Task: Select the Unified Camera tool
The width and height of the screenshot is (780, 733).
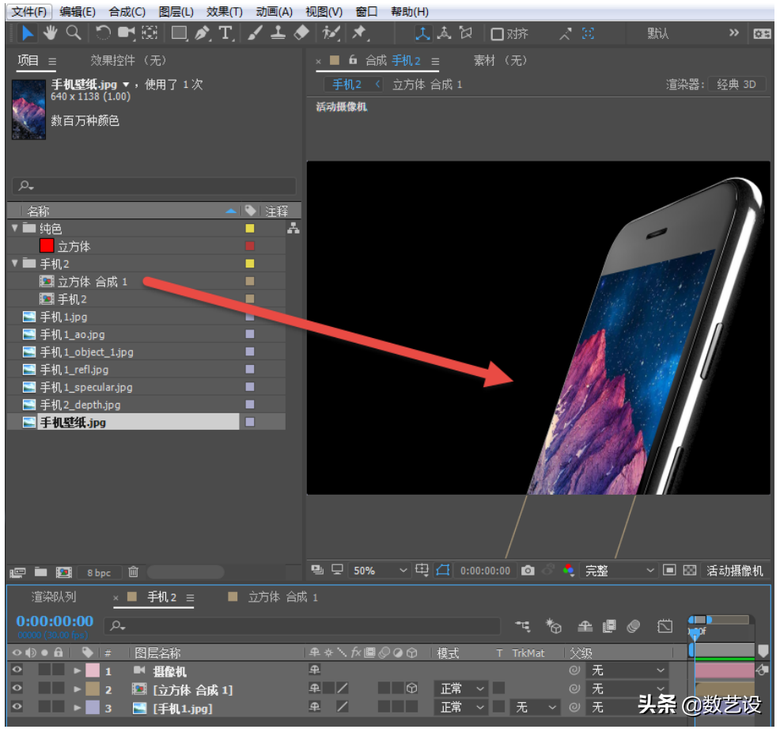Action: point(127,33)
